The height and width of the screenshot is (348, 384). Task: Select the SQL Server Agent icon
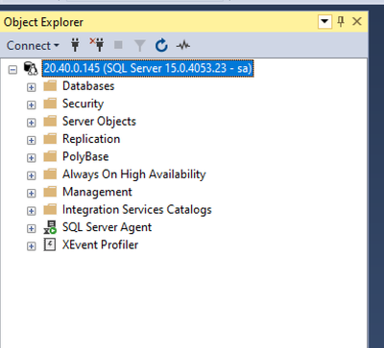[50, 227]
